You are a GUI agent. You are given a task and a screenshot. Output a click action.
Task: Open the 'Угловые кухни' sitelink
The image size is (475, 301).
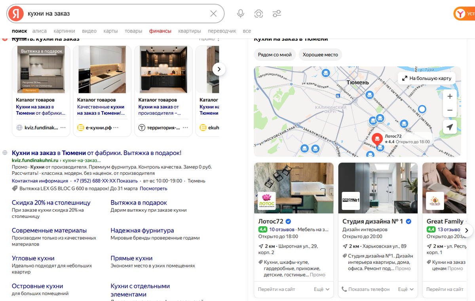[33, 258]
